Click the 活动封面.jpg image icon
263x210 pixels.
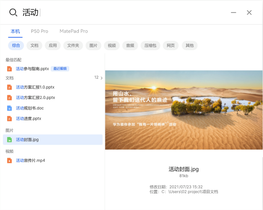(x=9, y=140)
